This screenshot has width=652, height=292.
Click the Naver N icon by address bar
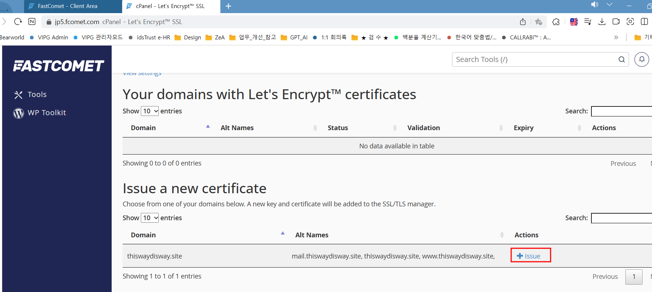(32, 22)
